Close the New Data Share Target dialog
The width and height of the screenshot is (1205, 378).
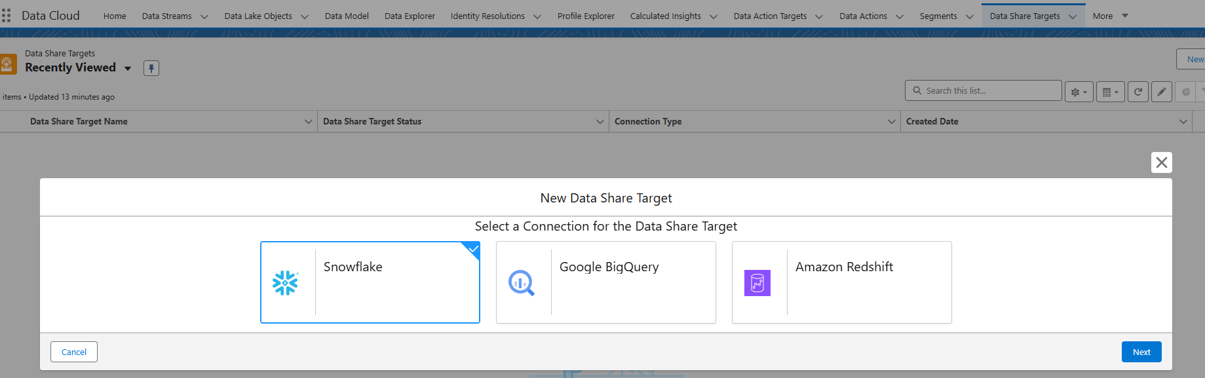[1162, 162]
